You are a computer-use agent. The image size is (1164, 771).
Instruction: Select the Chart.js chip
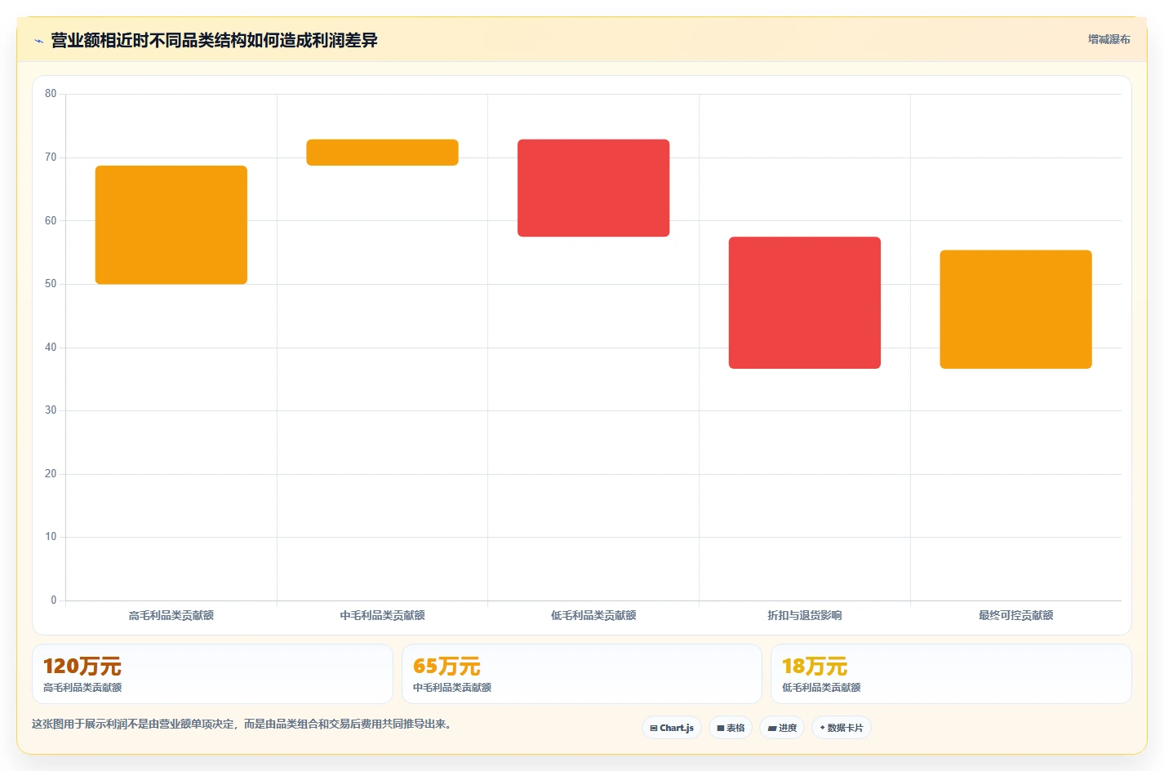(x=672, y=728)
